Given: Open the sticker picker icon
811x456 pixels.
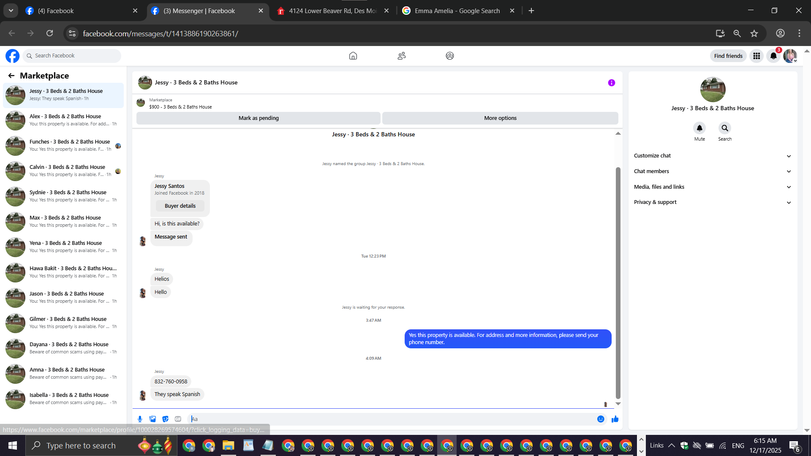Looking at the screenshot, I should point(165,419).
